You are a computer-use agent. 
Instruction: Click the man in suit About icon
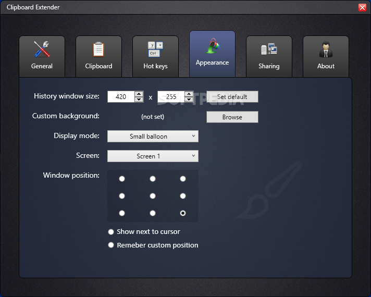tap(326, 49)
